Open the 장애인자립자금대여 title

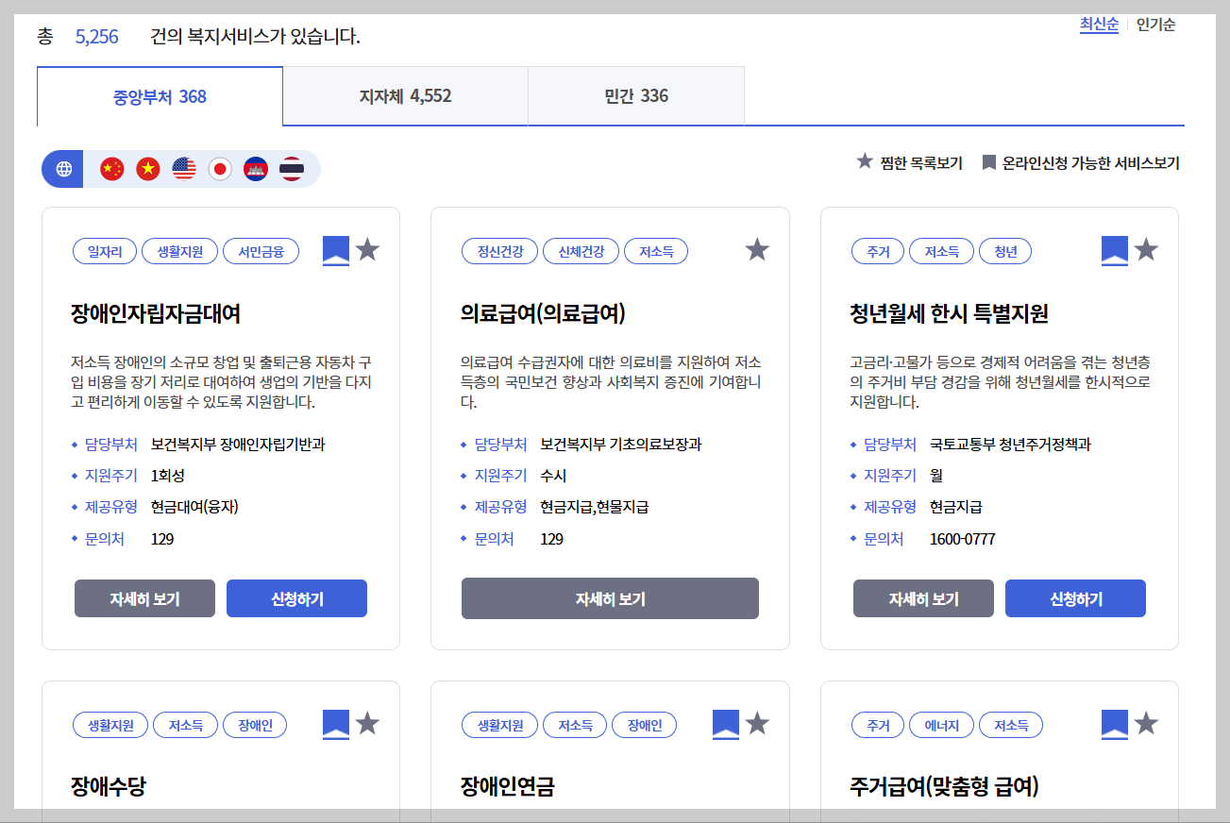coord(156,313)
